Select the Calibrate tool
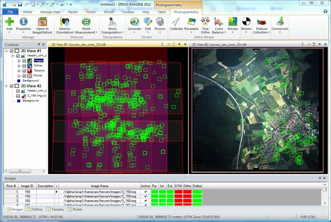 176,22
